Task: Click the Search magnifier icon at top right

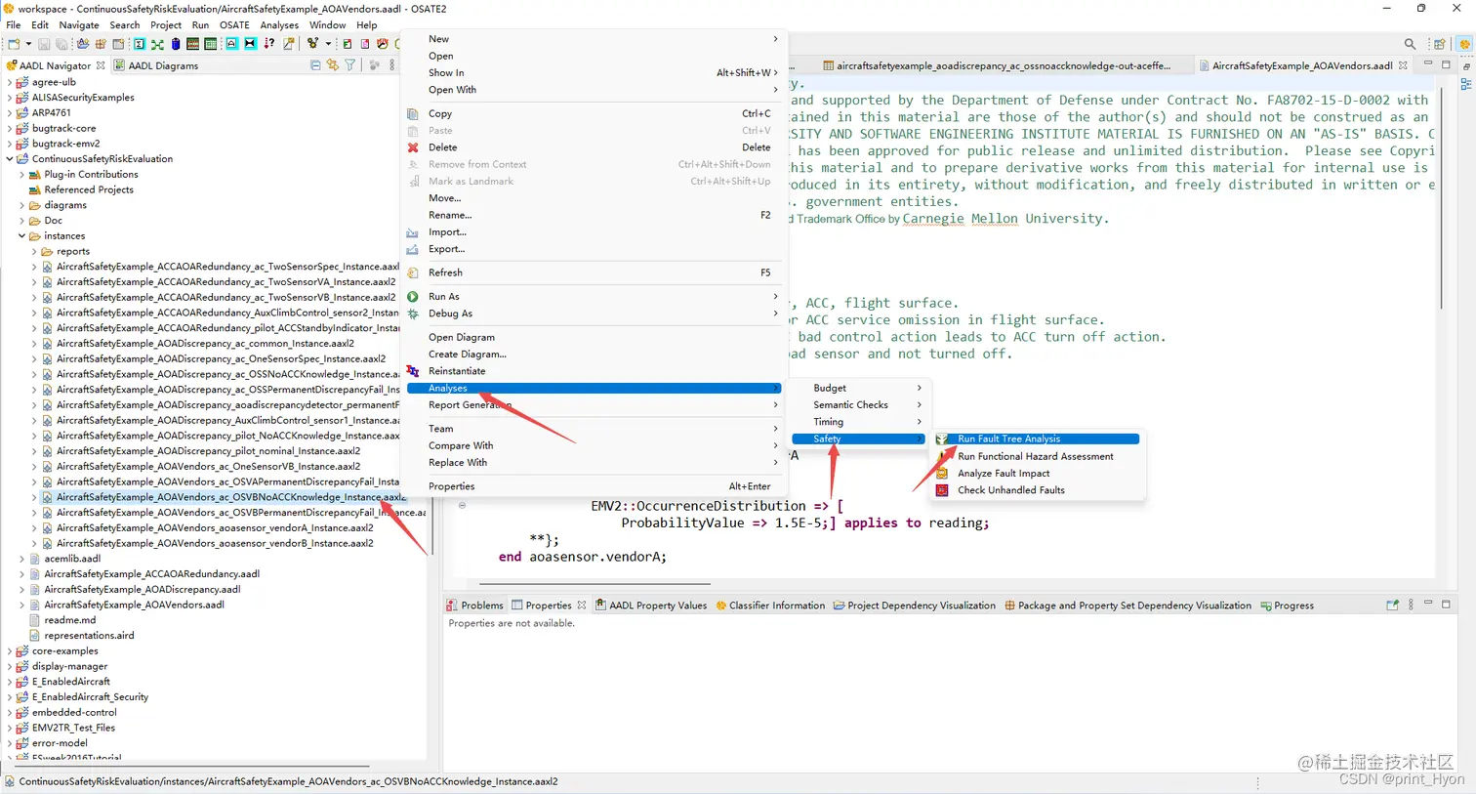Action: pos(1410,44)
